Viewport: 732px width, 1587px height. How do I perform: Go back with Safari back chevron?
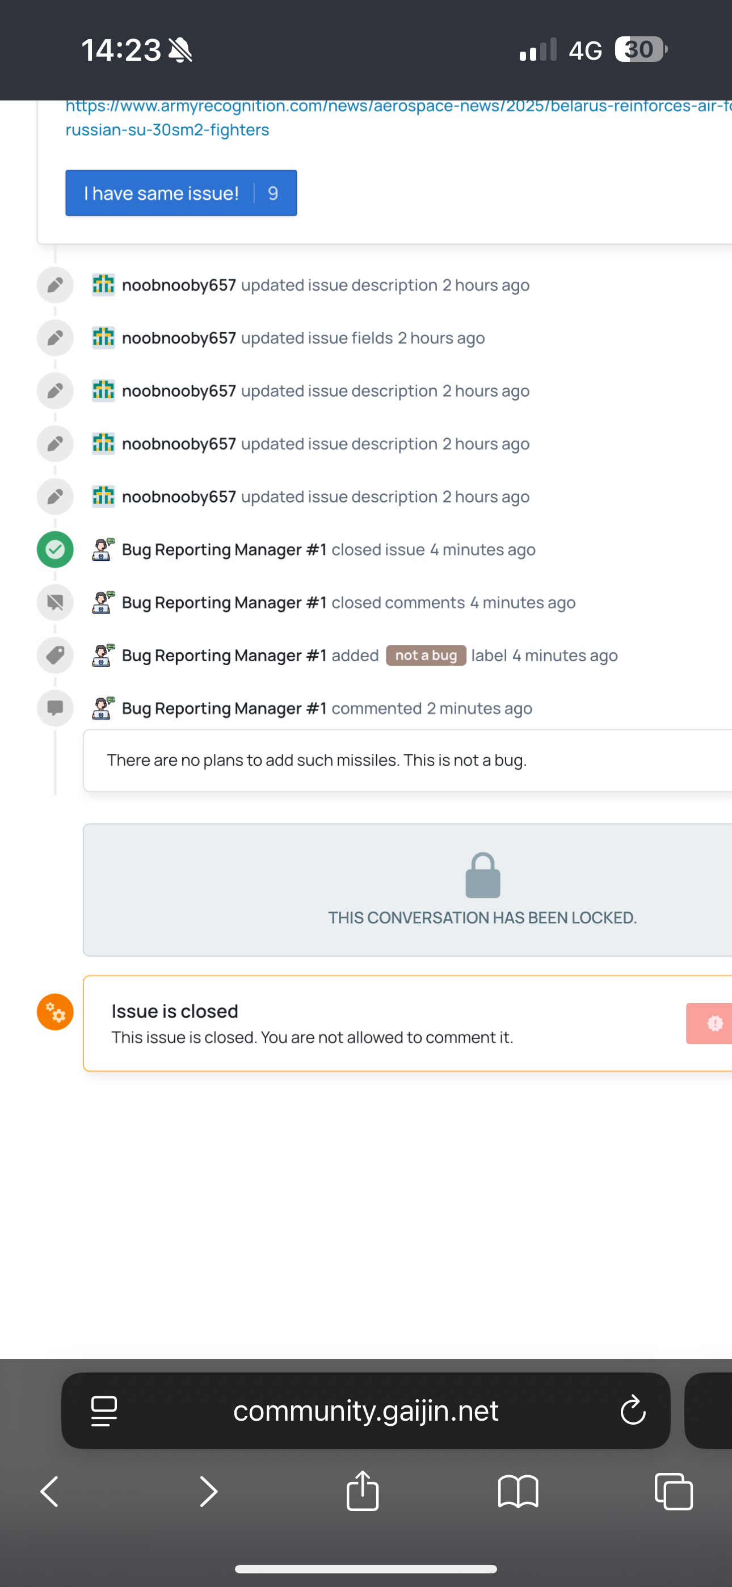coord(50,1491)
